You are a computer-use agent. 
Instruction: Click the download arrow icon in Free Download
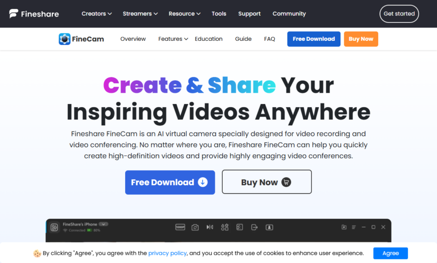[x=203, y=182]
